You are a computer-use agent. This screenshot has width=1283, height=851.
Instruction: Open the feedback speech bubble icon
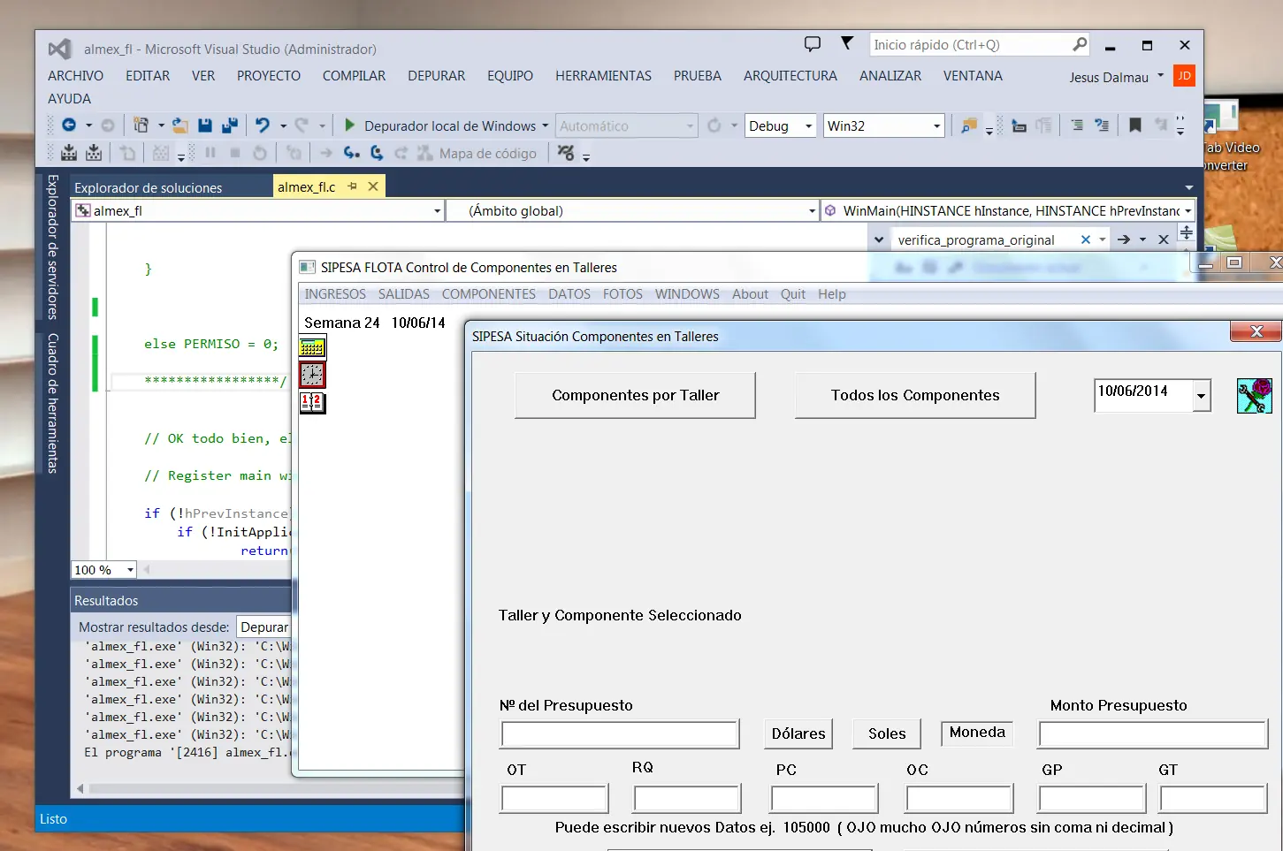pos(813,44)
